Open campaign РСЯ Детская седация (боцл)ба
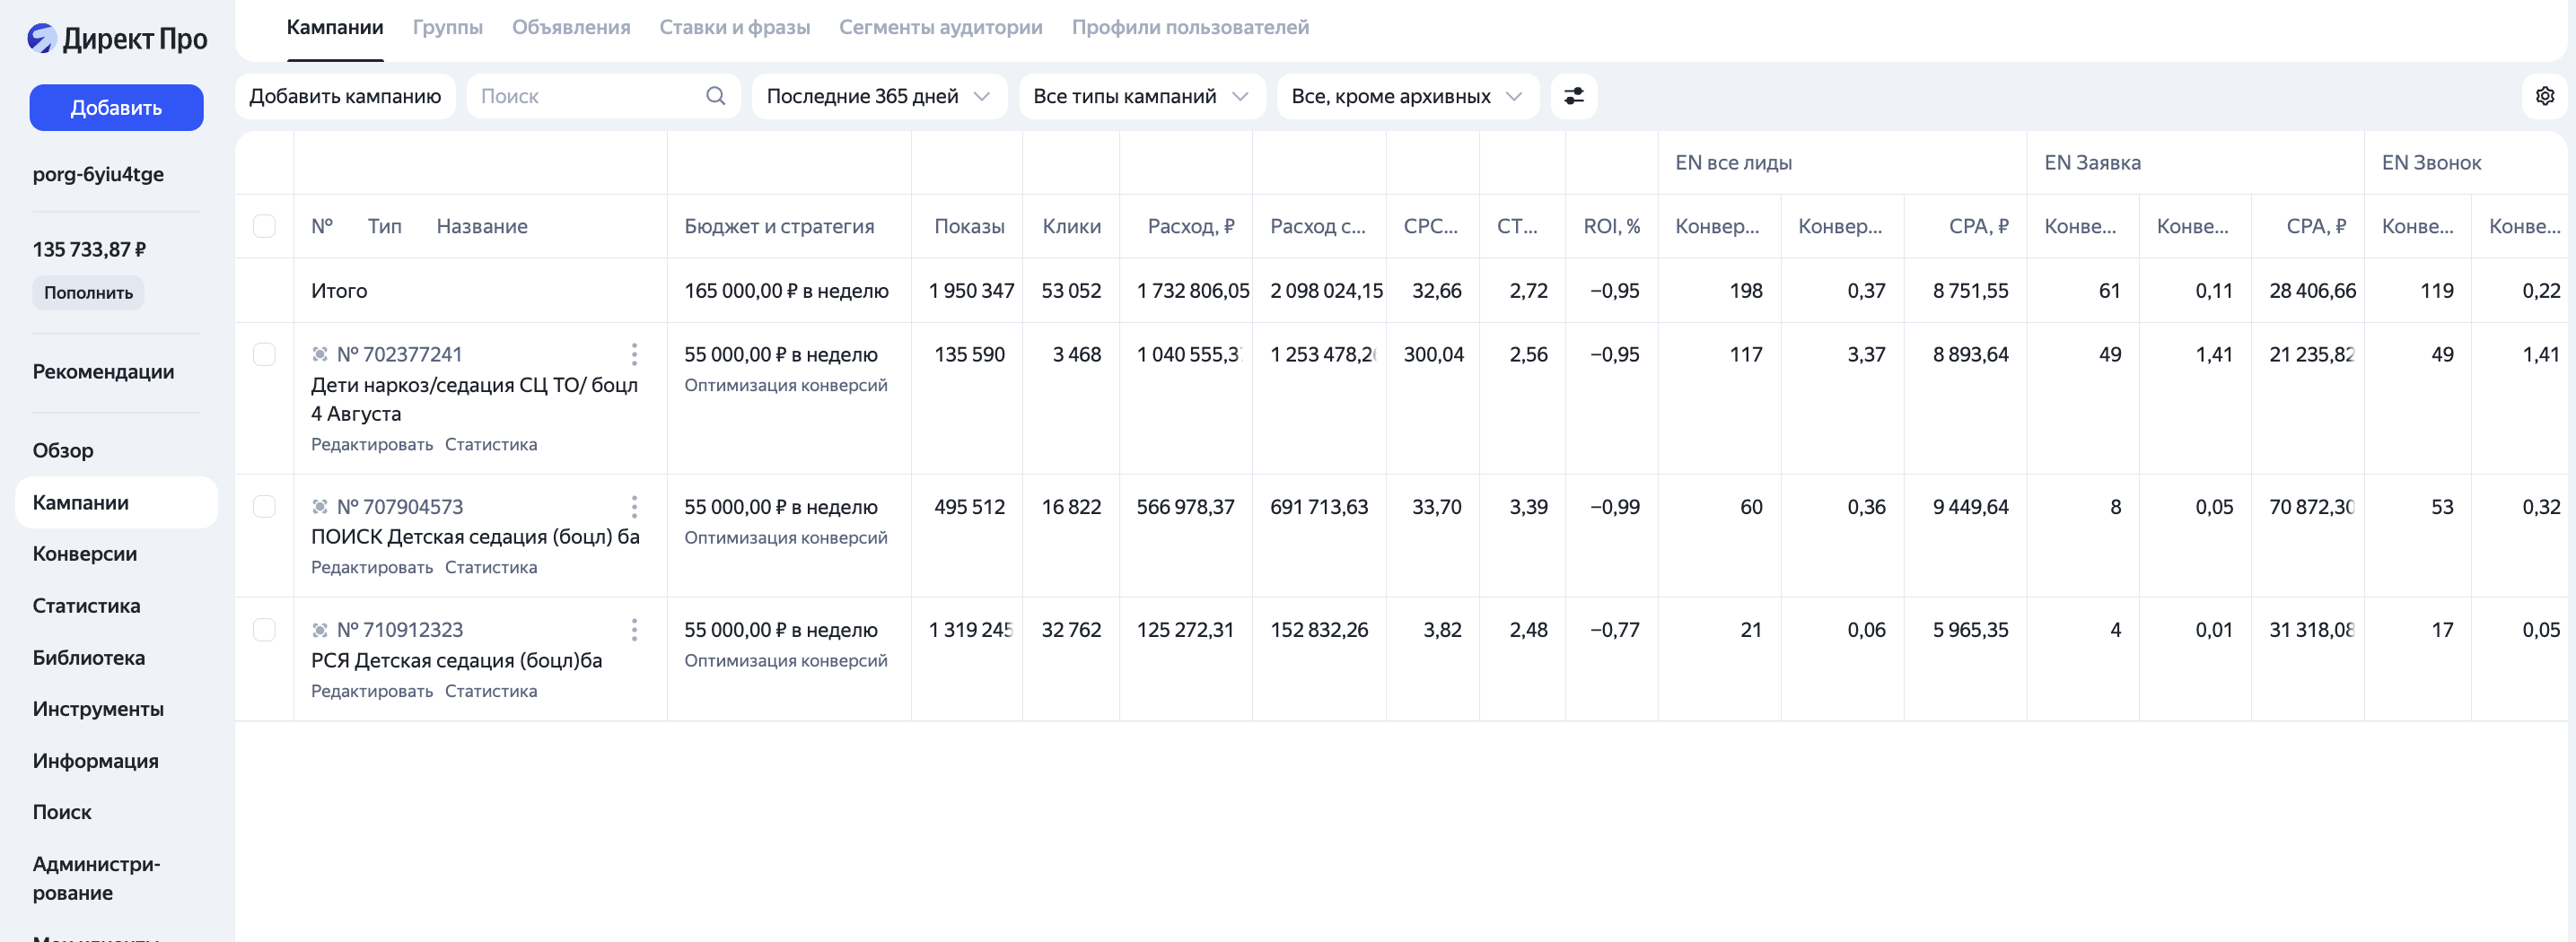The height and width of the screenshot is (942, 2576). [456, 660]
